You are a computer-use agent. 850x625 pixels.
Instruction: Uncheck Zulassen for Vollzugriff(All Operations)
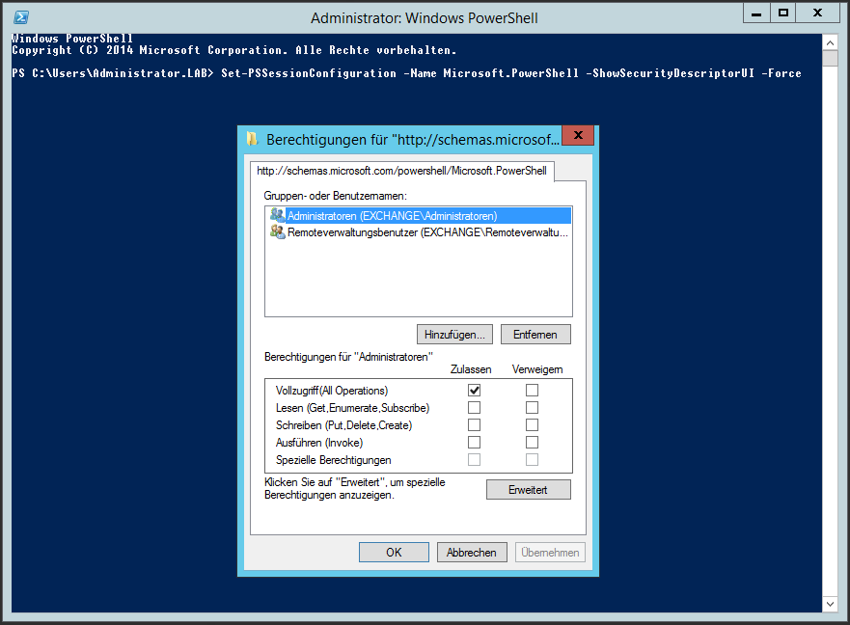pos(475,391)
